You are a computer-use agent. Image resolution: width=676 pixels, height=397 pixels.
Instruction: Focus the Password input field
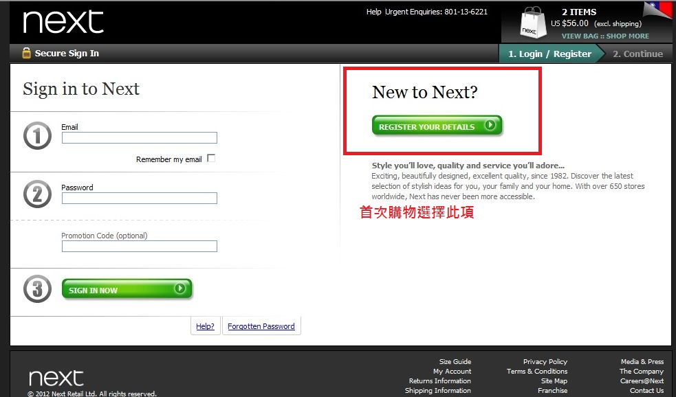coord(139,198)
